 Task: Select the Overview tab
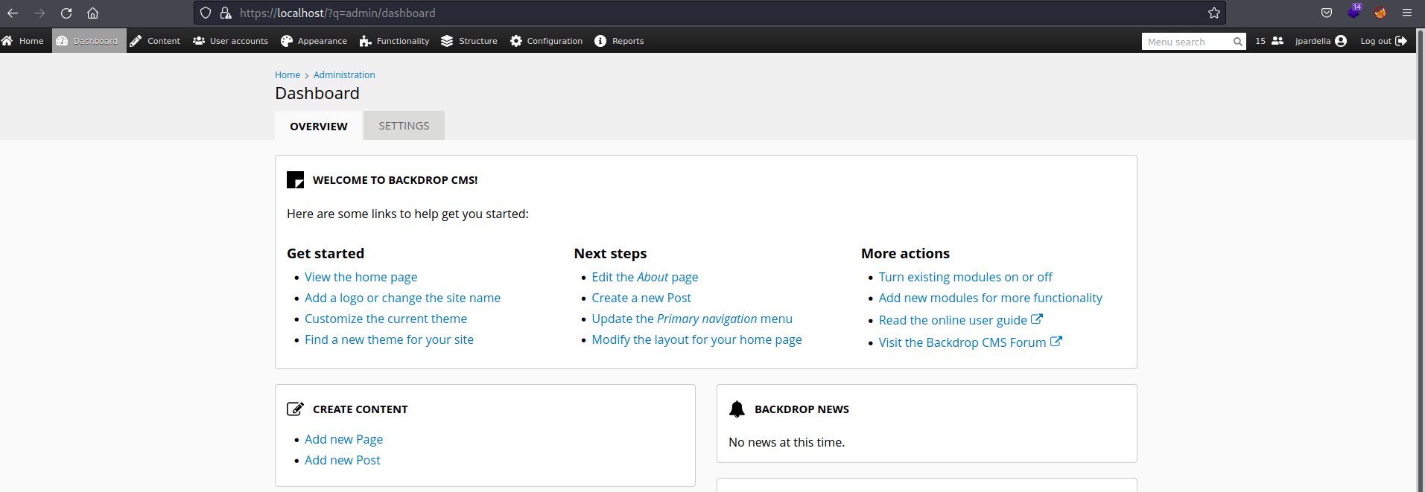(x=318, y=127)
